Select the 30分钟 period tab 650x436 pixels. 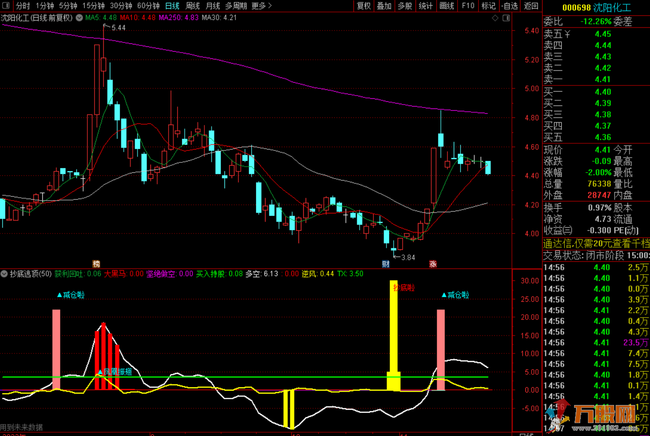[121, 6]
